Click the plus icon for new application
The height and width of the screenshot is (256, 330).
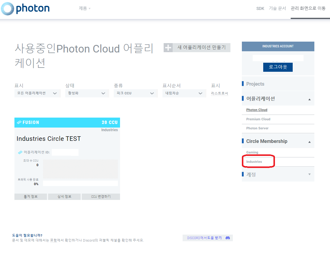coord(168,48)
